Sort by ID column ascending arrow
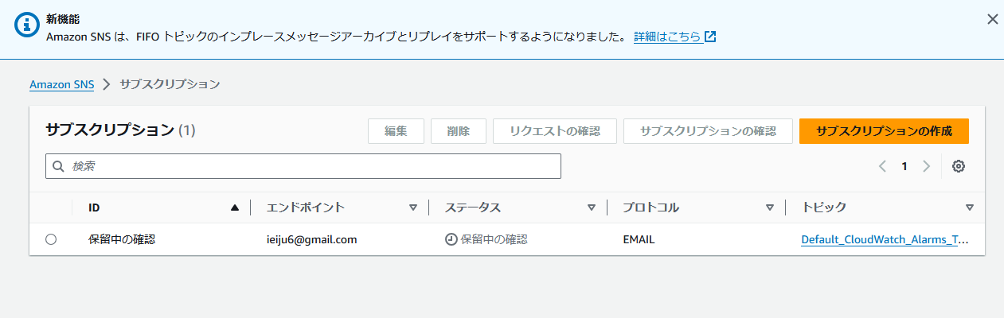The height and width of the screenshot is (318, 1004). (x=234, y=207)
